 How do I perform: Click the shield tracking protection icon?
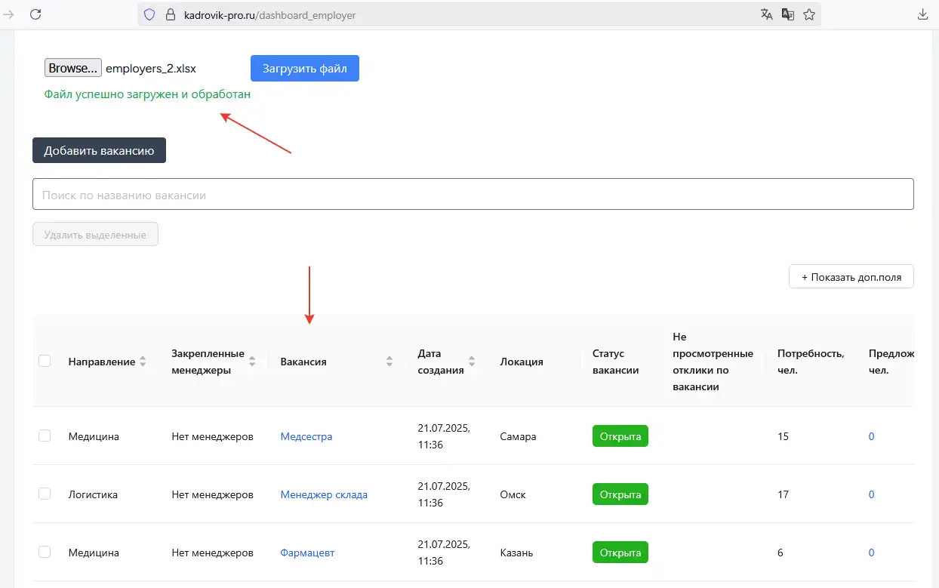coord(149,14)
